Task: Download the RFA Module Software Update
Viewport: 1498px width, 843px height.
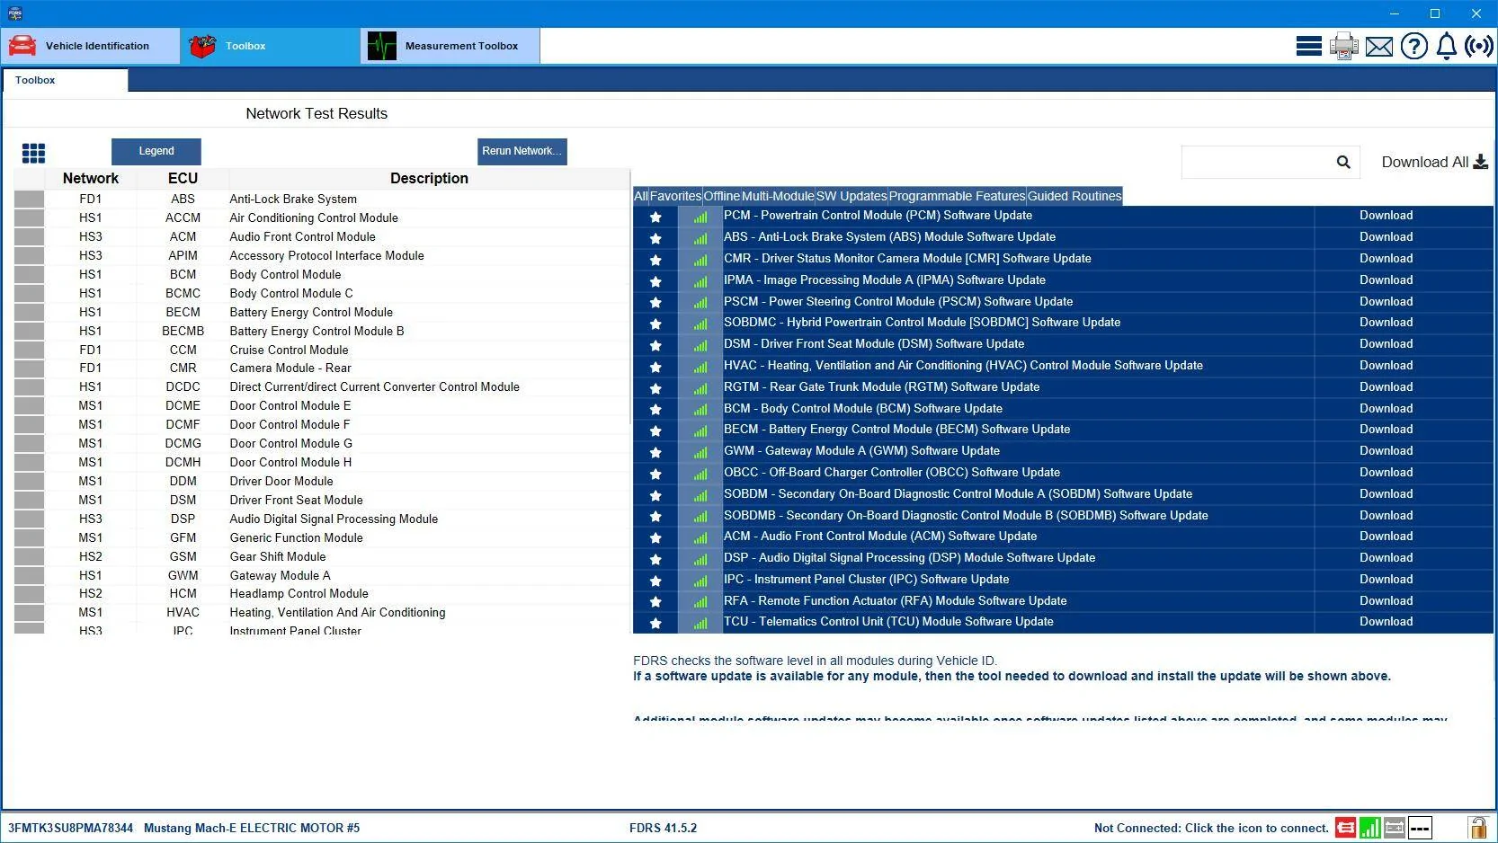Action: [x=1386, y=600]
